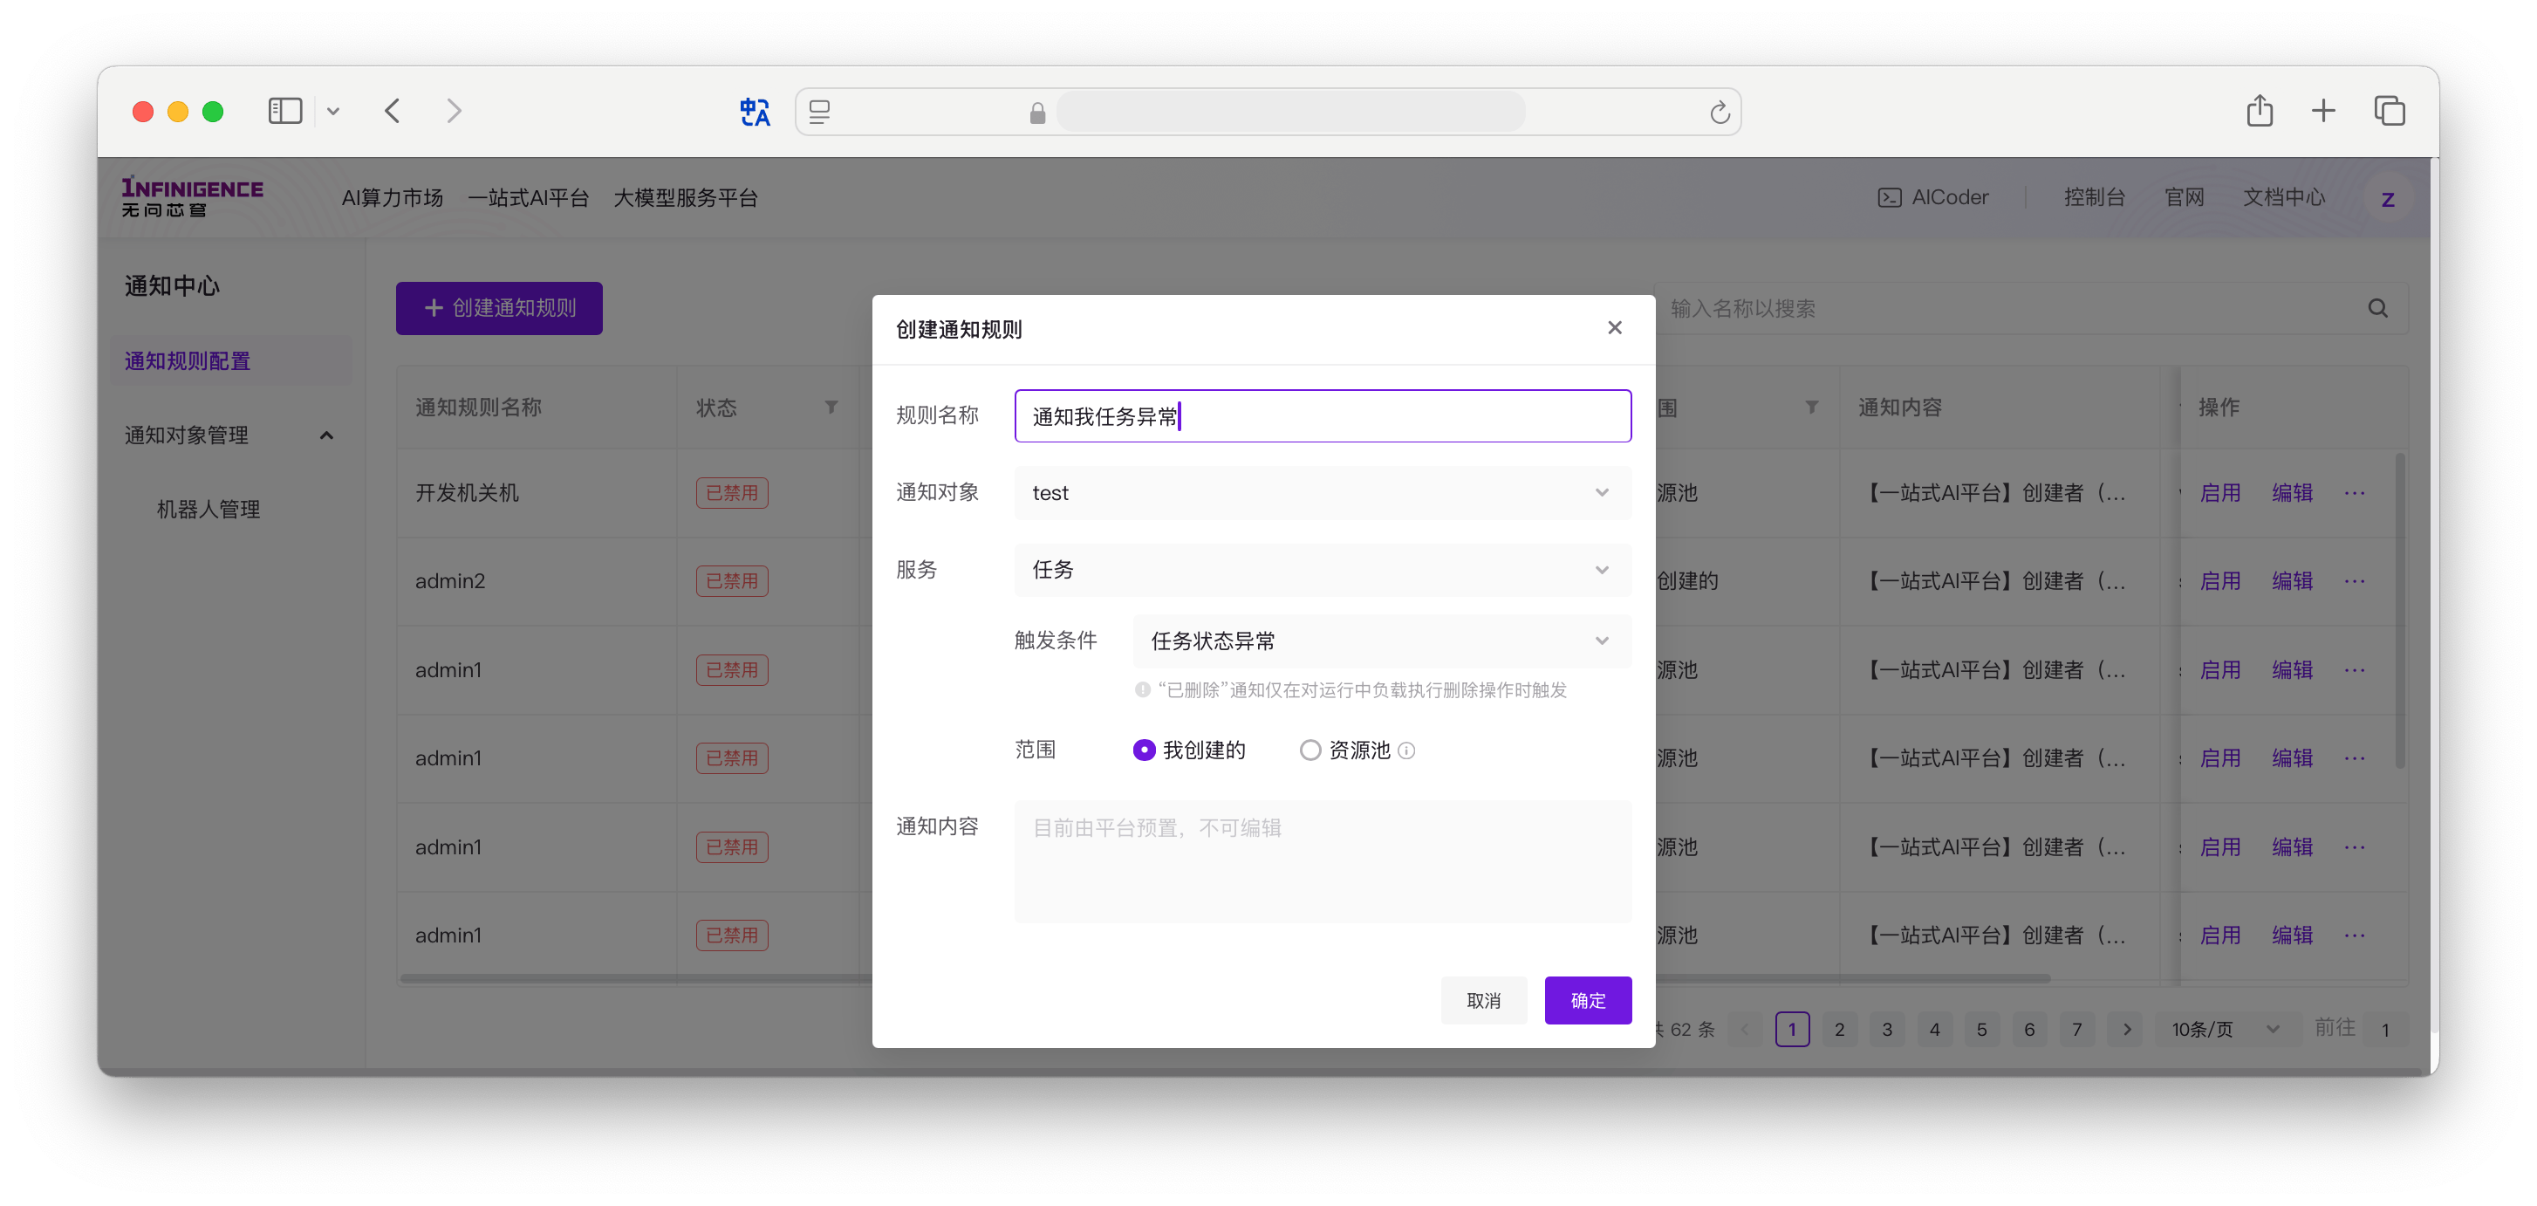Open a new tab with plus icon
Viewport: 2537px width, 1206px height.
click(2323, 112)
